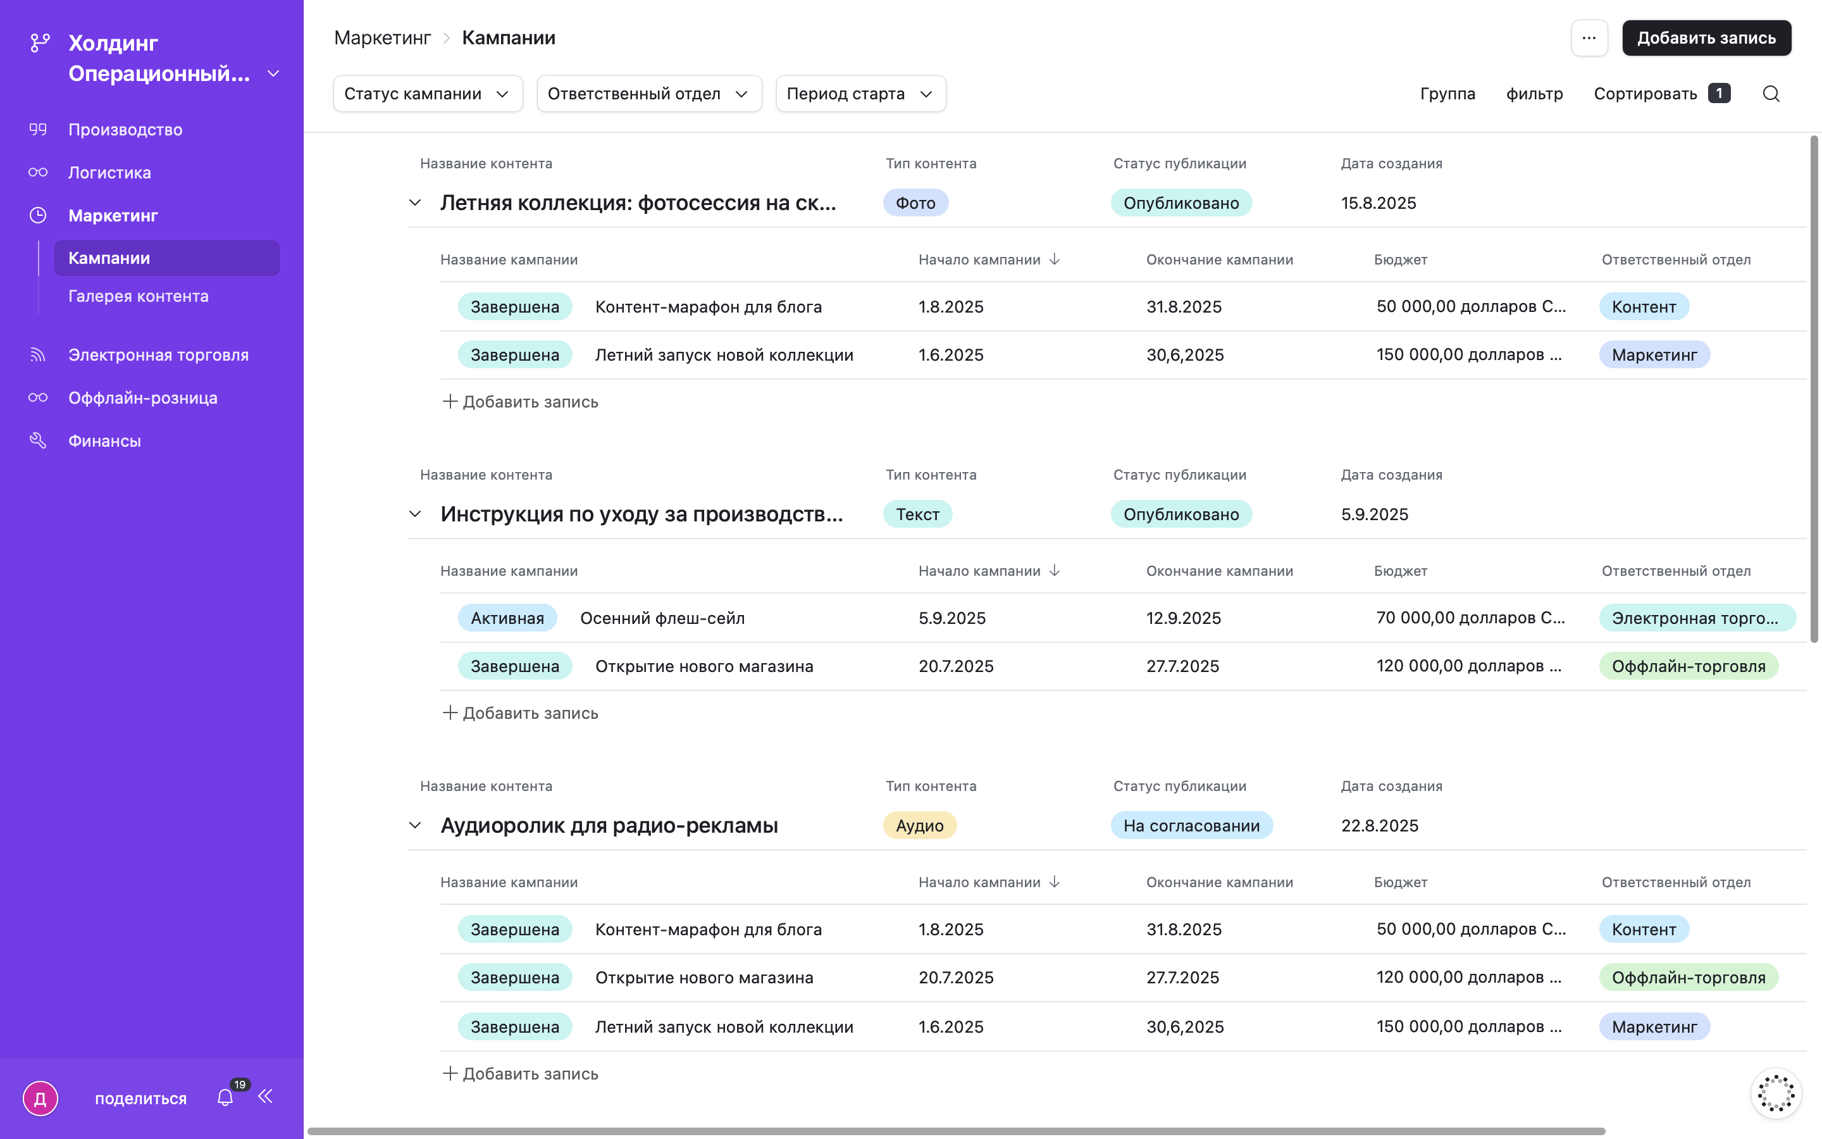This screenshot has width=1822, height=1139.
Task: Click the notifications bell icon
Action: tap(225, 1098)
